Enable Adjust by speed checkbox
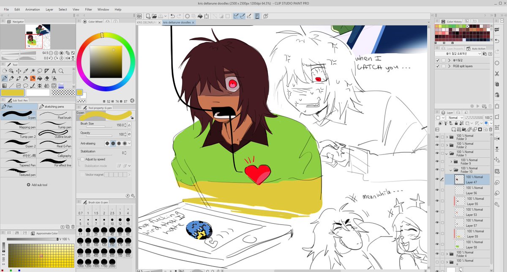Image resolution: width=507 pixels, height=272 pixels. pyautogui.click(x=82, y=159)
